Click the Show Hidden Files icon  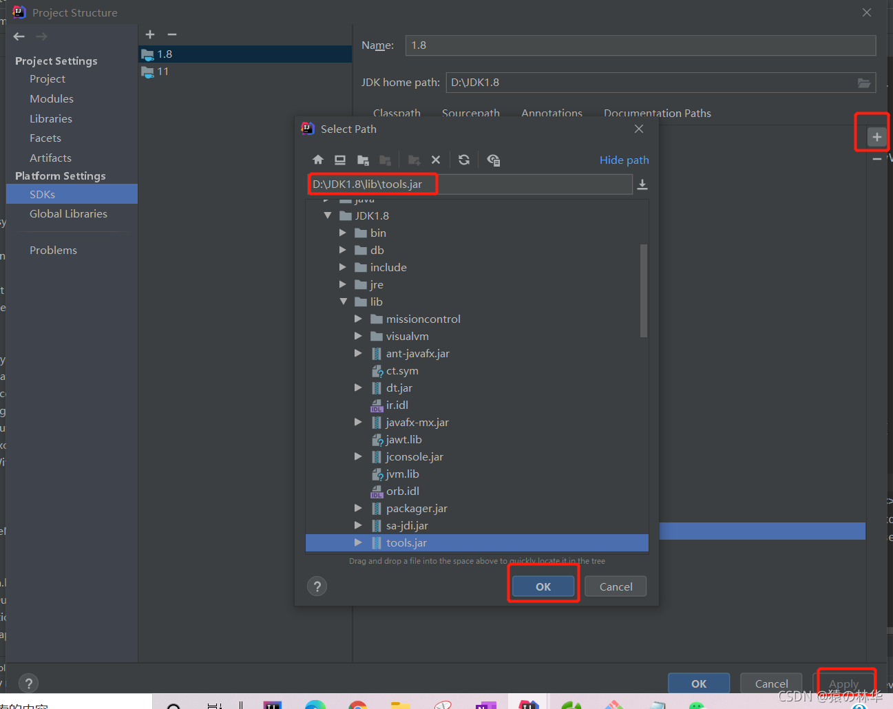(x=493, y=160)
